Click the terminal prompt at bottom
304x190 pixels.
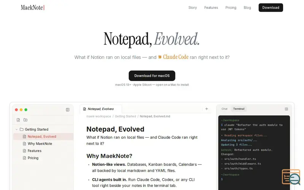pyautogui.click(x=222, y=179)
